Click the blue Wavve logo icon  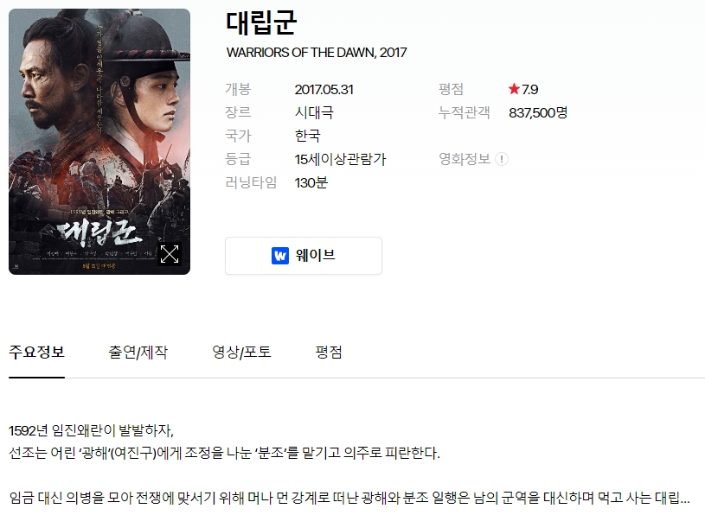[280, 256]
